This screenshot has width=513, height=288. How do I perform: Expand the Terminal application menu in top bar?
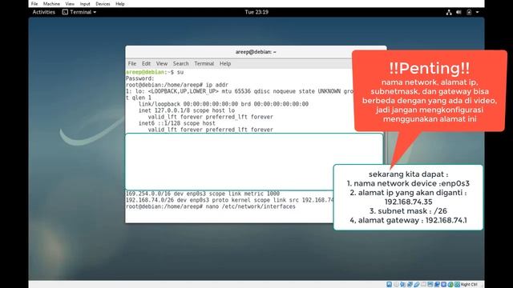pos(79,12)
